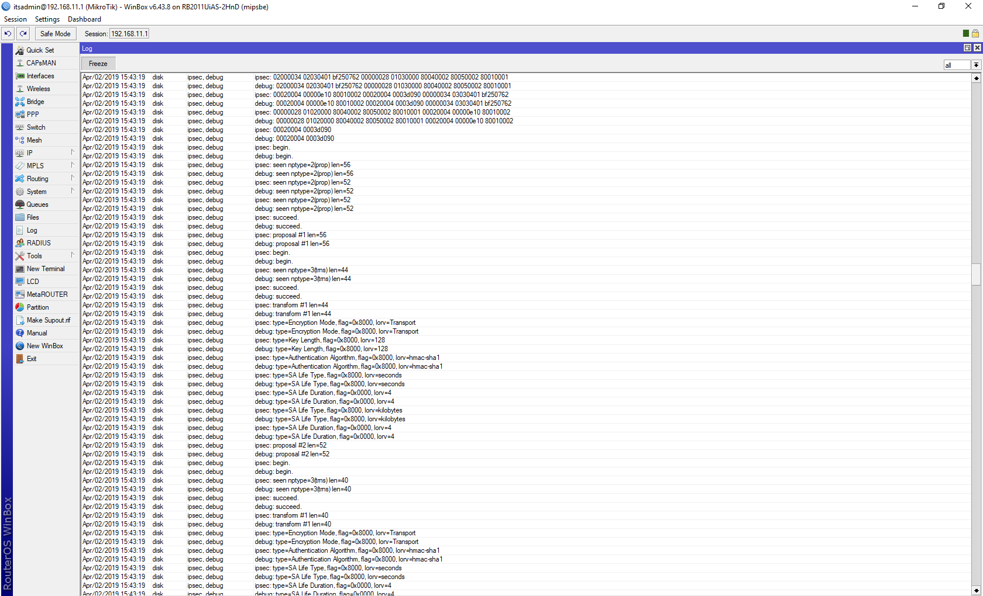Screen dimensions: 983x596
Task: Close the Log window panel
Action: point(977,48)
